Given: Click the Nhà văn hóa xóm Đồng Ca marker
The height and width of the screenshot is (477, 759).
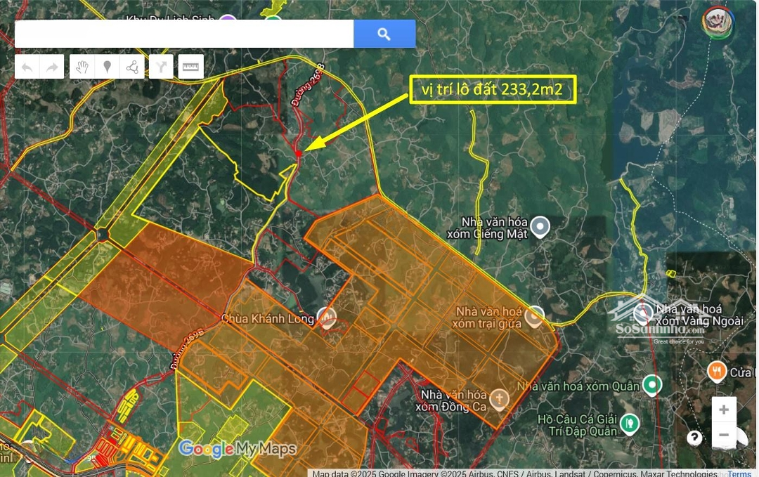Looking at the screenshot, I should (x=500, y=399).
